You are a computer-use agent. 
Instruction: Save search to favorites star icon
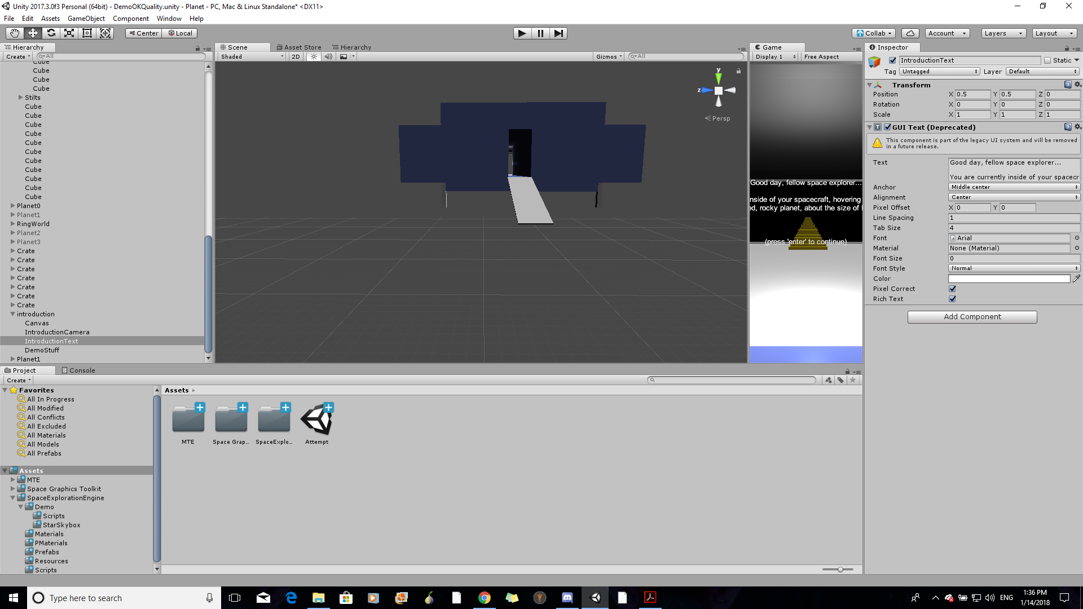point(853,380)
